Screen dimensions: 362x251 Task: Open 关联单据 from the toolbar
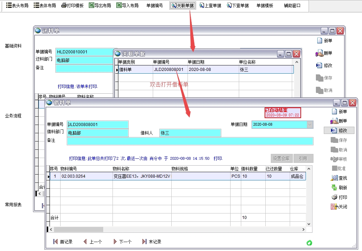(182, 6)
